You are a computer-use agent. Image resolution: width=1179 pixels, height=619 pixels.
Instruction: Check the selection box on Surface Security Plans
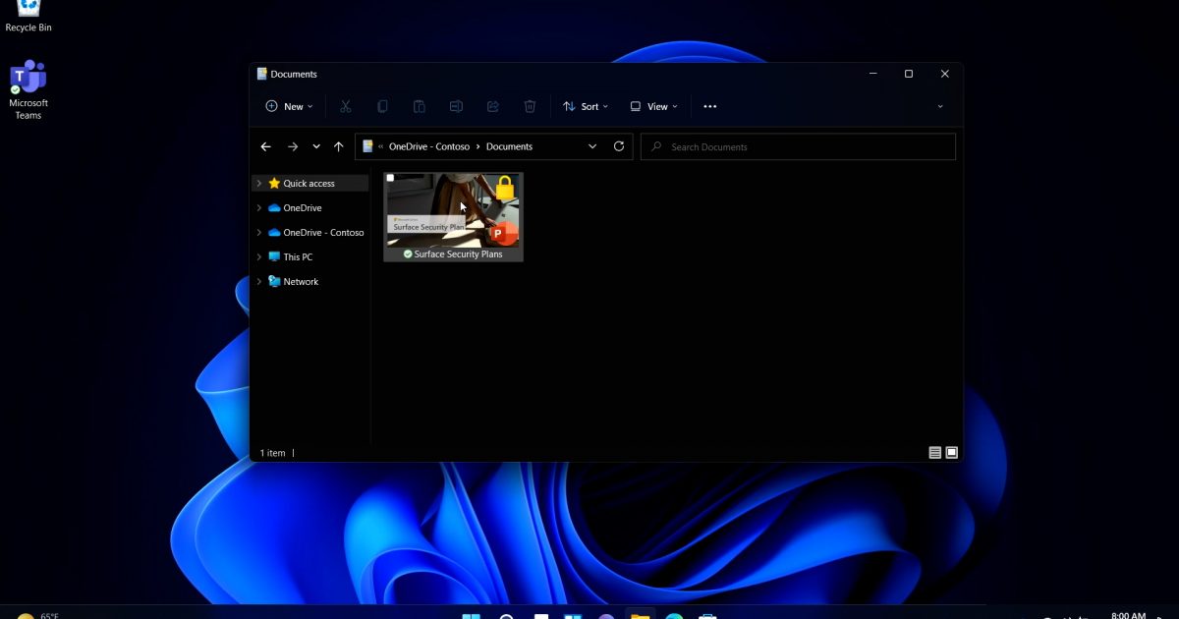[x=390, y=178]
